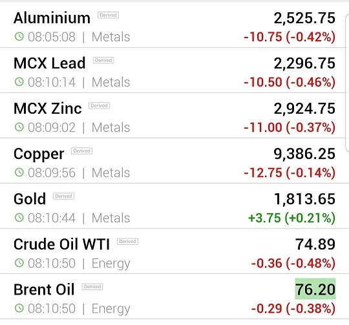349x325 pixels.
Task: Click the clock icon under Brent Oil
Action: [x=19, y=308]
